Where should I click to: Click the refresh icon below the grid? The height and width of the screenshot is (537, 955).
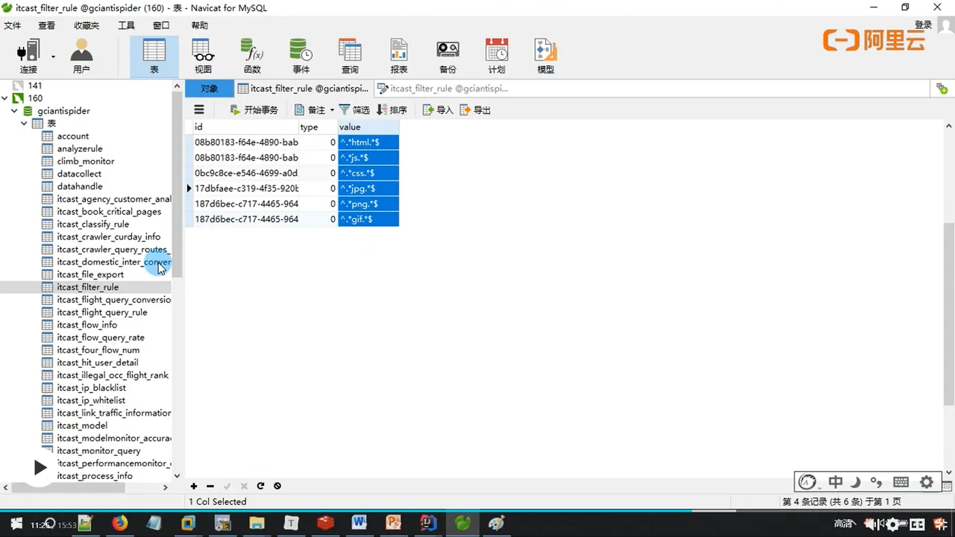pos(261,486)
